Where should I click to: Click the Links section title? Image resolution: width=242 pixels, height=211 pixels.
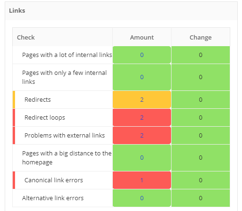[17, 11]
